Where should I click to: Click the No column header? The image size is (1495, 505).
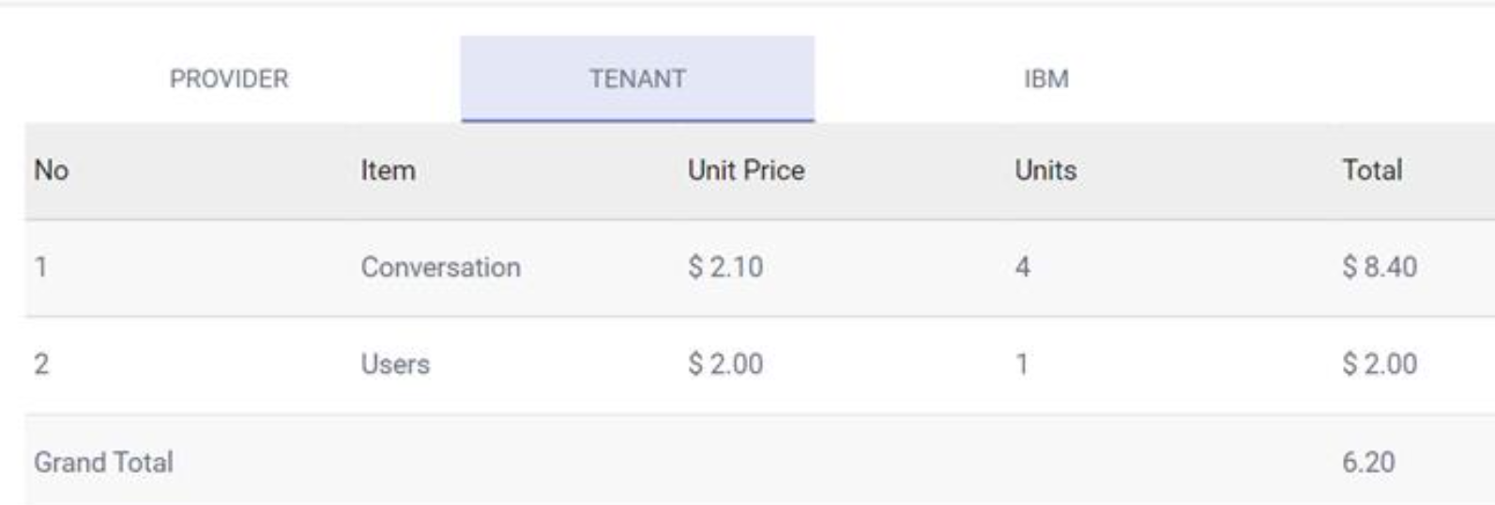52,171
